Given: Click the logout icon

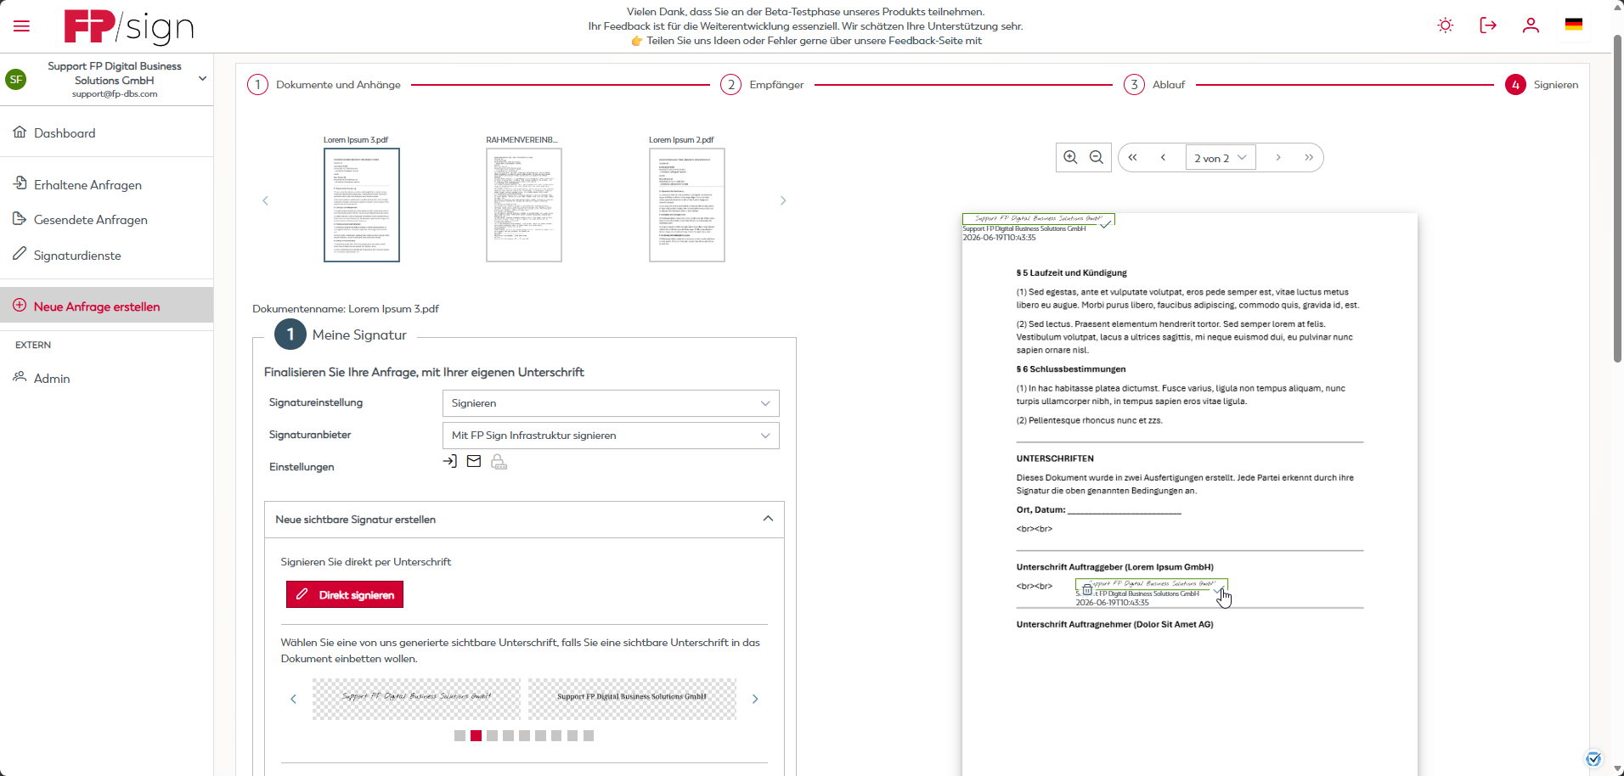Looking at the screenshot, I should (1488, 25).
